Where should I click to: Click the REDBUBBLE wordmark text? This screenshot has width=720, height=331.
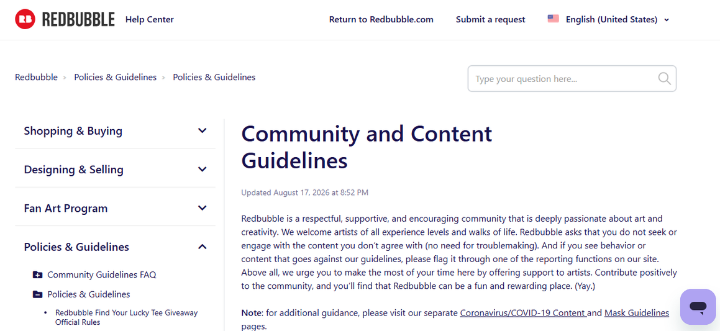78,19
